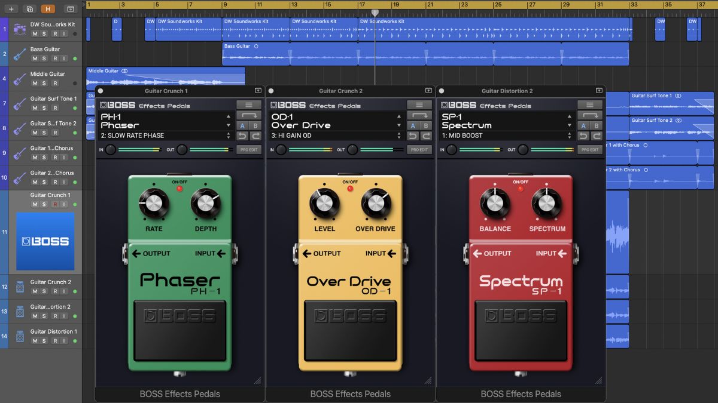The image size is (718, 403).
Task: Mute the Guitar Distortion 1 track
Action: [x=35, y=341]
